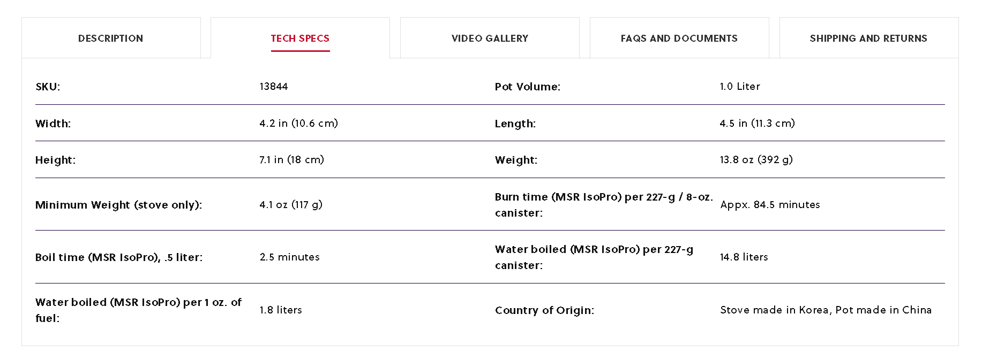Screen dimensions: 982x360
Task: Click the Height 7.1 in value
Action: point(291,160)
